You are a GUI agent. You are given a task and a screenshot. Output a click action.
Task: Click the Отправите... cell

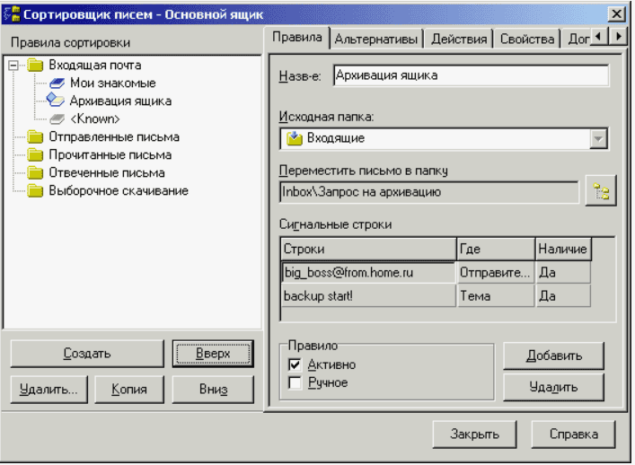[496, 272]
